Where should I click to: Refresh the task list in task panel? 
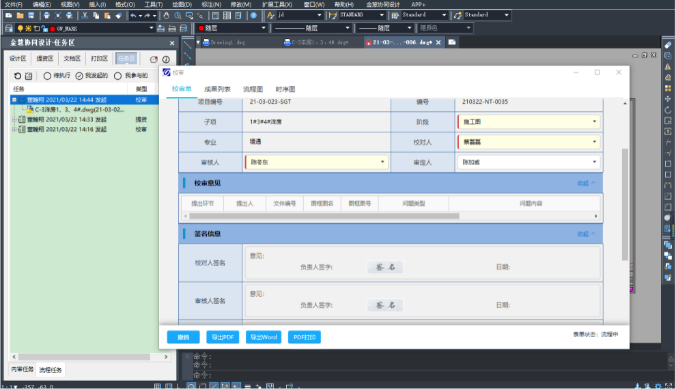click(x=18, y=76)
